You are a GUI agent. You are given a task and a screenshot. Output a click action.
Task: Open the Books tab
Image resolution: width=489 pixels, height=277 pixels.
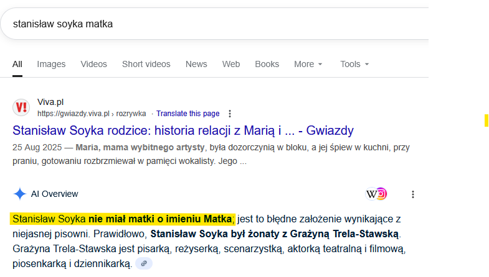pos(267,64)
